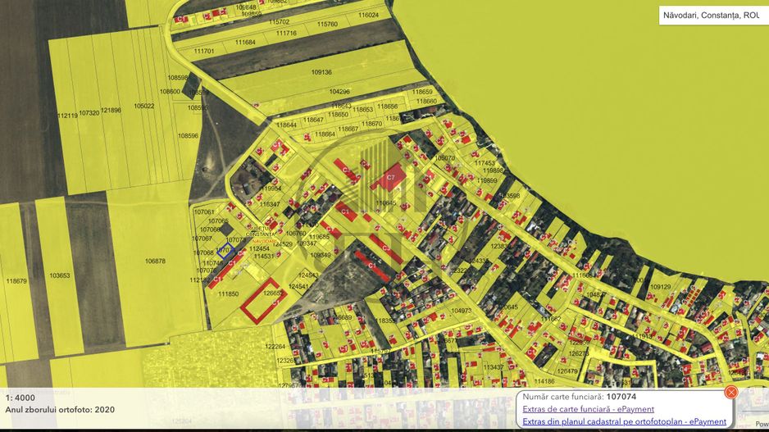Select the red-outlined parcel 126652

click(x=262, y=302)
